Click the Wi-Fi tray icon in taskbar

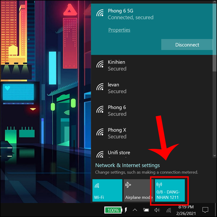169,210
